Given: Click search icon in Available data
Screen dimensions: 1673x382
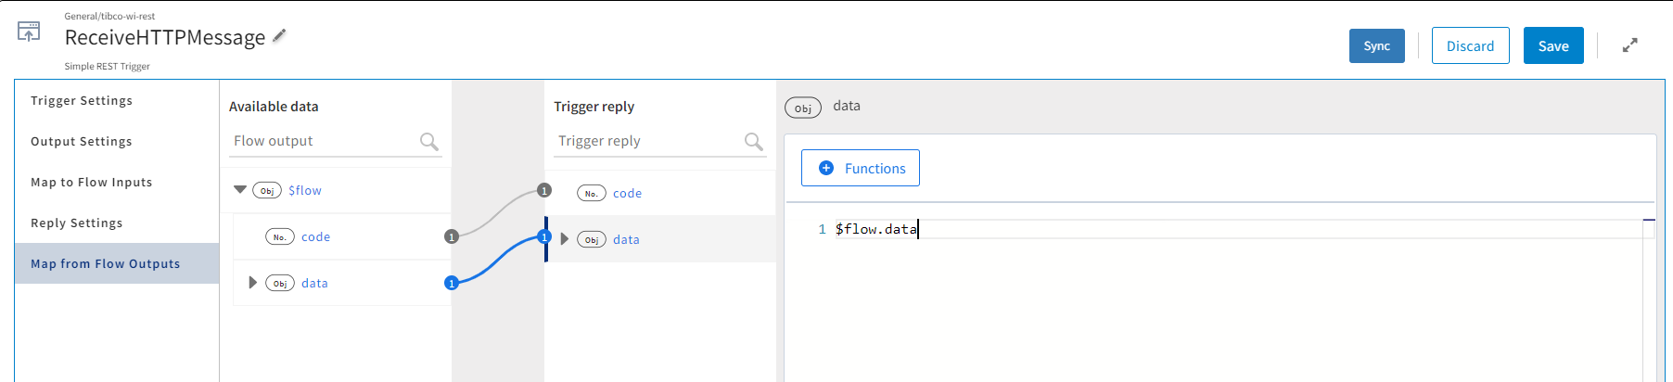Looking at the screenshot, I should tap(428, 141).
